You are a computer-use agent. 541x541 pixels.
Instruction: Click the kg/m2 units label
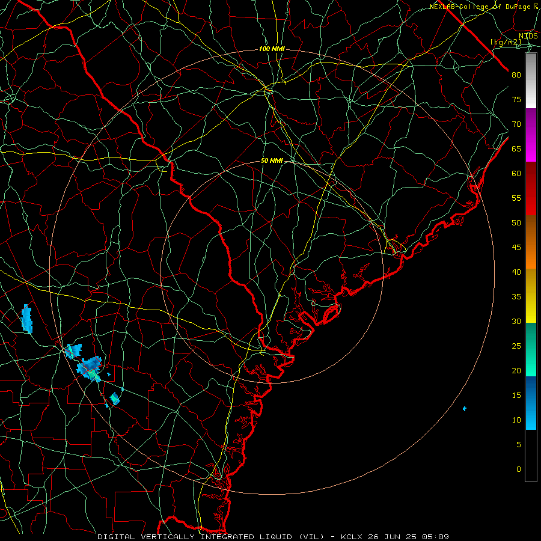pos(506,42)
